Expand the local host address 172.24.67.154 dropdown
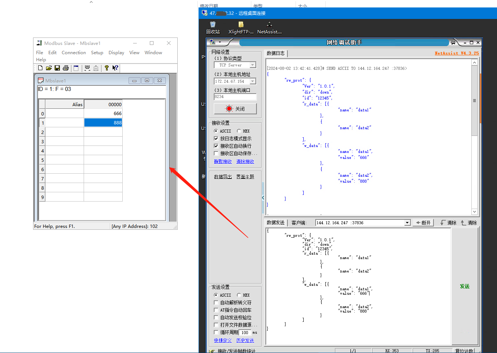 coord(253,81)
